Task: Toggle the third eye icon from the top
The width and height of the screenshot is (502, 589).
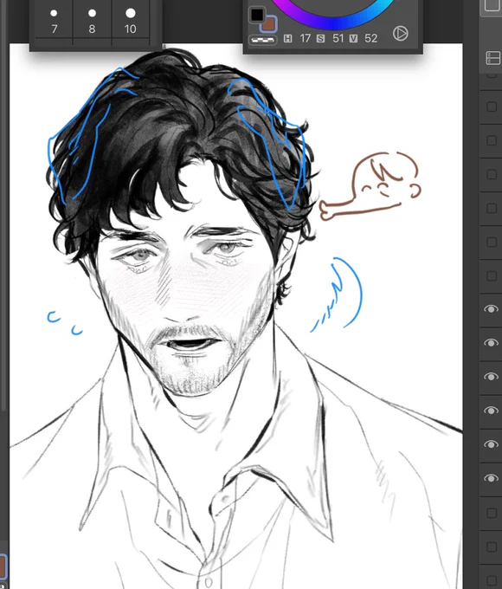Action: 491,377
